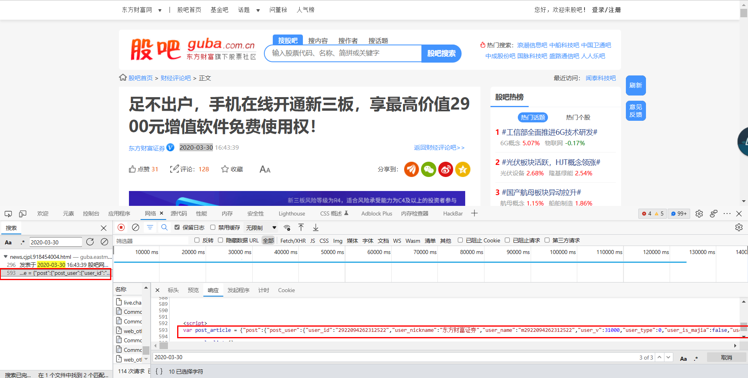Toggle regex .* in response search bar
Viewport: 748px width, 378px height.
[696, 358]
